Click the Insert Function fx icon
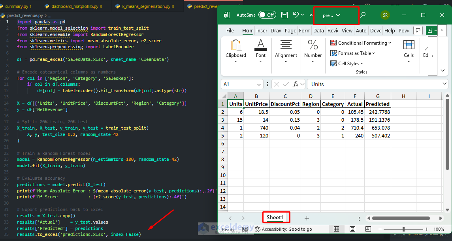The width and height of the screenshot is (452, 241). (296, 84)
